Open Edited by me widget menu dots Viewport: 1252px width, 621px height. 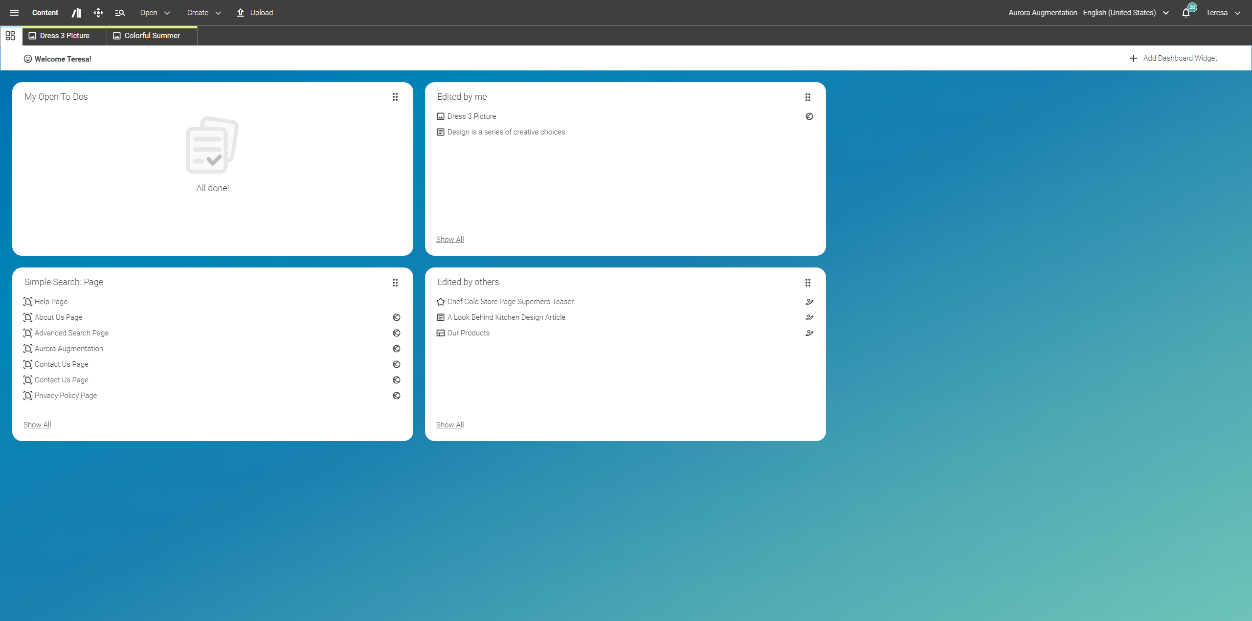(x=808, y=97)
